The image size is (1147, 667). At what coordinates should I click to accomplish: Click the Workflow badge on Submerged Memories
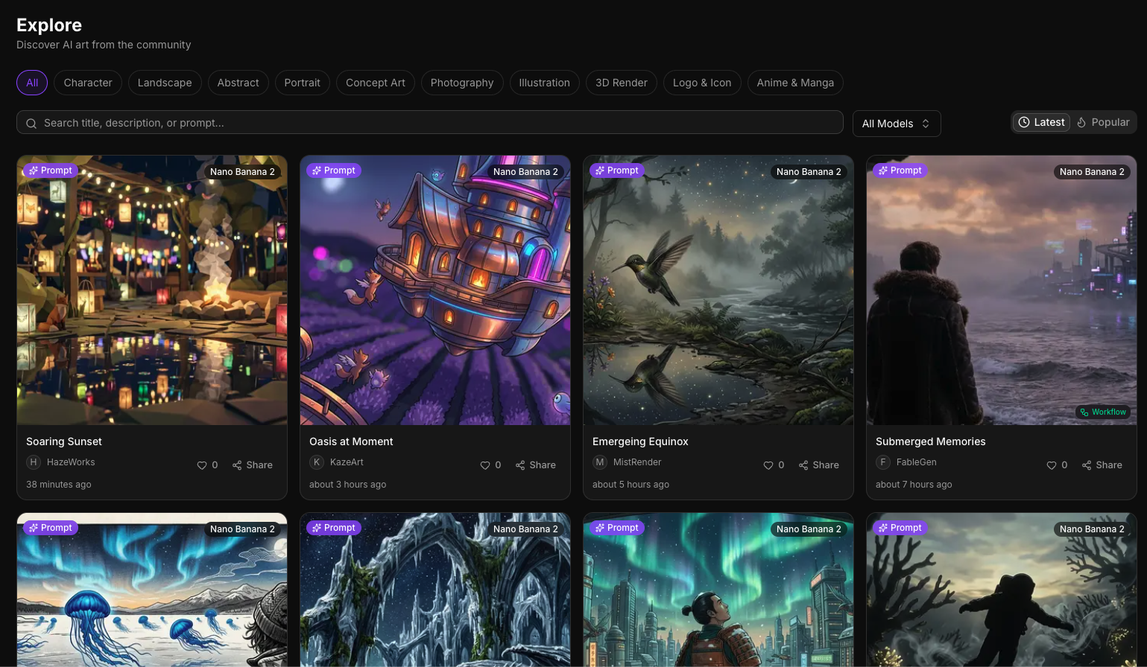(x=1103, y=412)
